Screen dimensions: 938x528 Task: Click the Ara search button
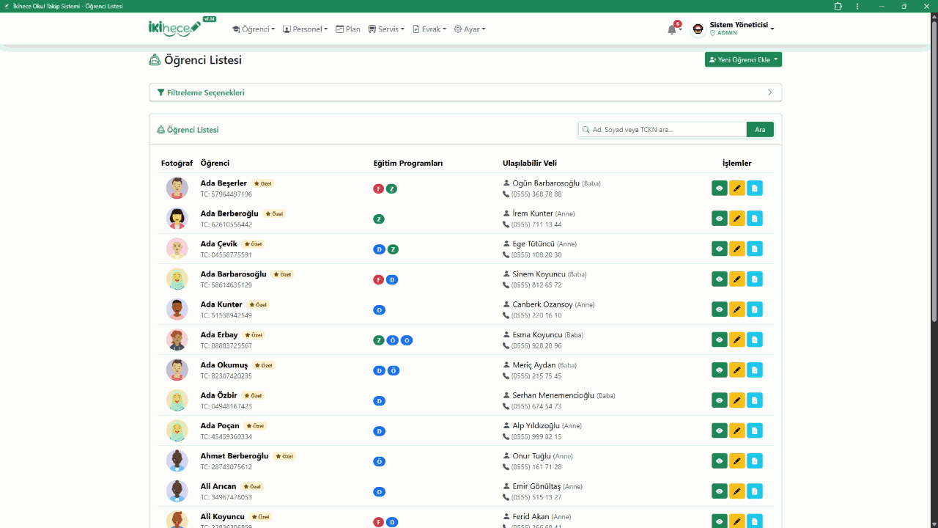point(760,130)
